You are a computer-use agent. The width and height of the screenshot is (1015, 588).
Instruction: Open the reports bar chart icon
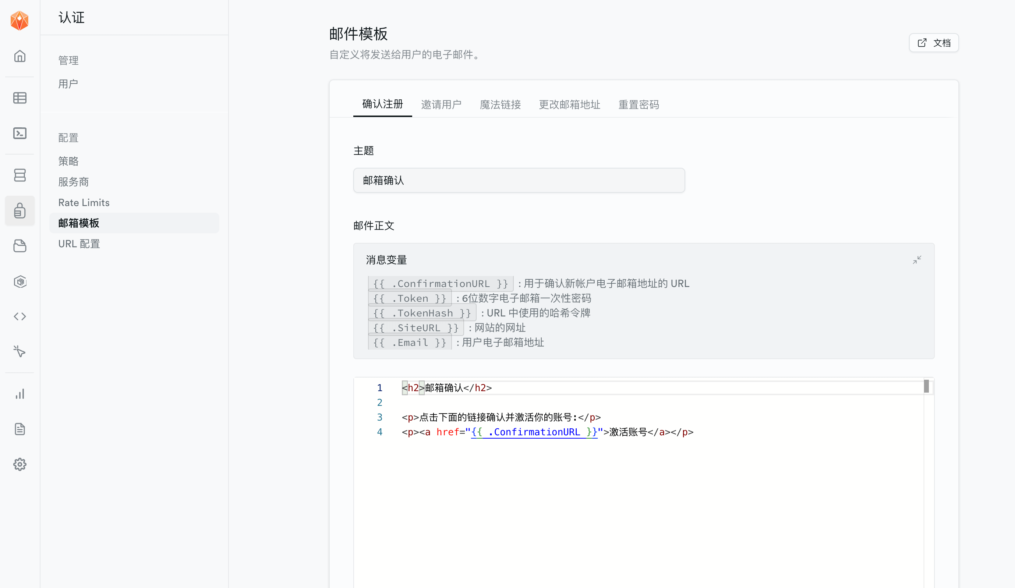coord(20,394)
